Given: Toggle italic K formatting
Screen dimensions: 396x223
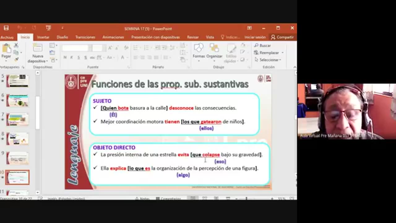Looking at the screenshot, I should click(72, 58).
